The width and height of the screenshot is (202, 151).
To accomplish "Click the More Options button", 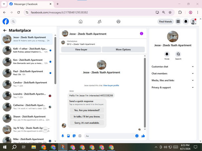I will pos(123,50).
